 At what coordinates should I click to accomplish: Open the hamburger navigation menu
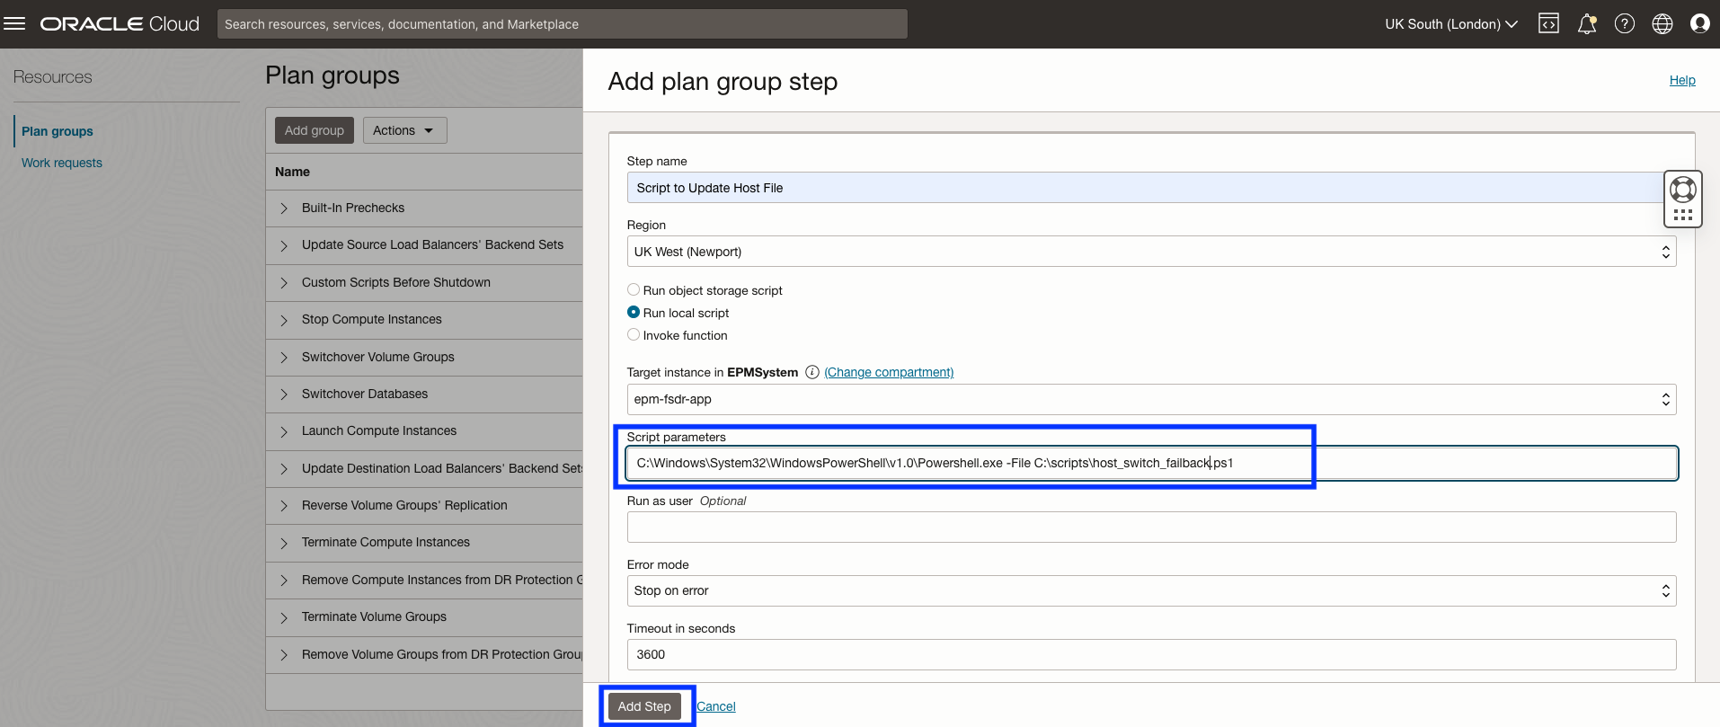[x=14, y=23]
